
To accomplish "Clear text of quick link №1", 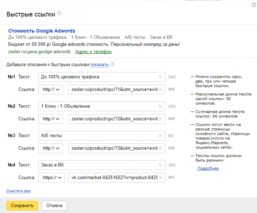I will 160,77.
